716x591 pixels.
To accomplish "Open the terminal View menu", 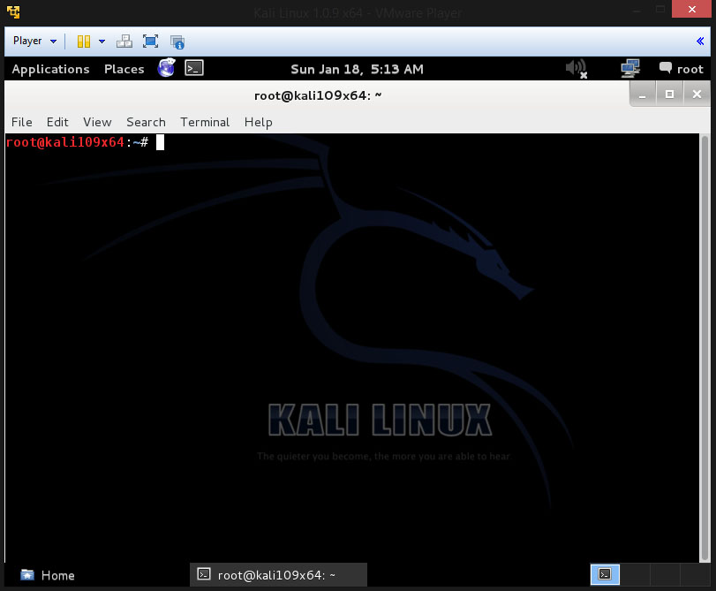I will pos(97,123).
